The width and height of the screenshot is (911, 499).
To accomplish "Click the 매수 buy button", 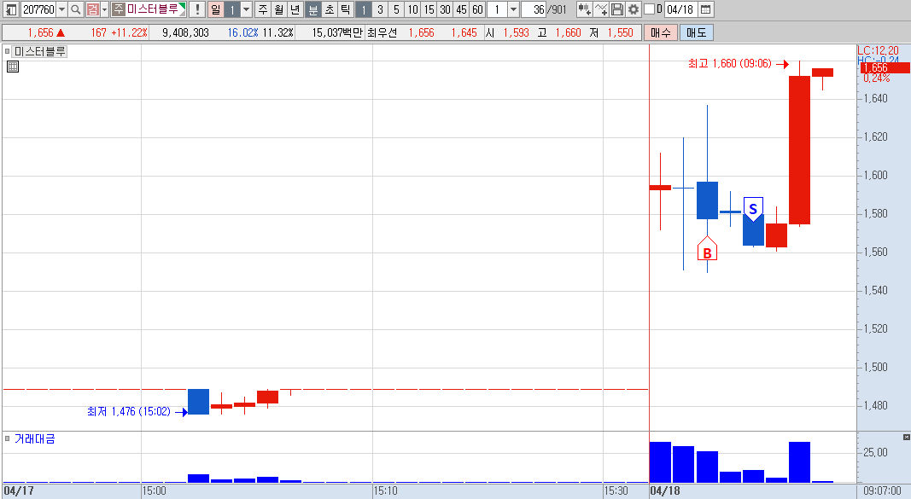I will click(661, 32).
